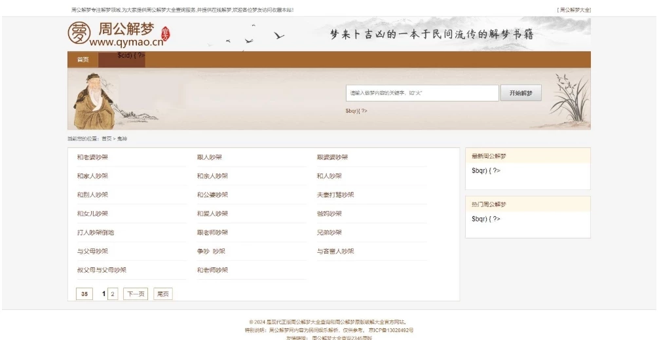Go to page 2 of results
Screen dimensions: 659x340
click(113, 294)
